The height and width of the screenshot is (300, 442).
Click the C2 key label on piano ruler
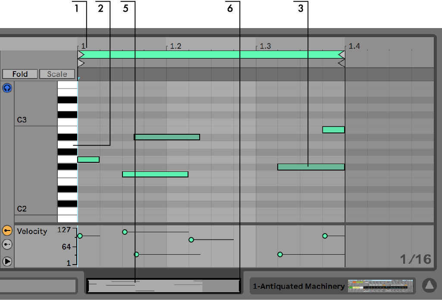(x=22, y=209)
